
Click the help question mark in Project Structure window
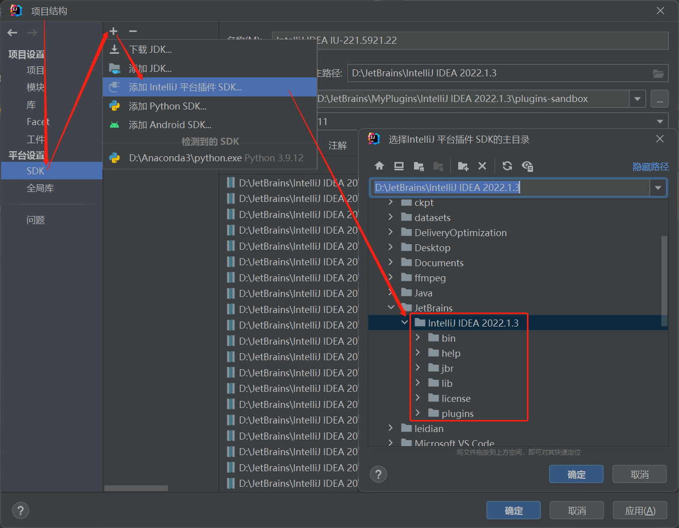(21, 510)
